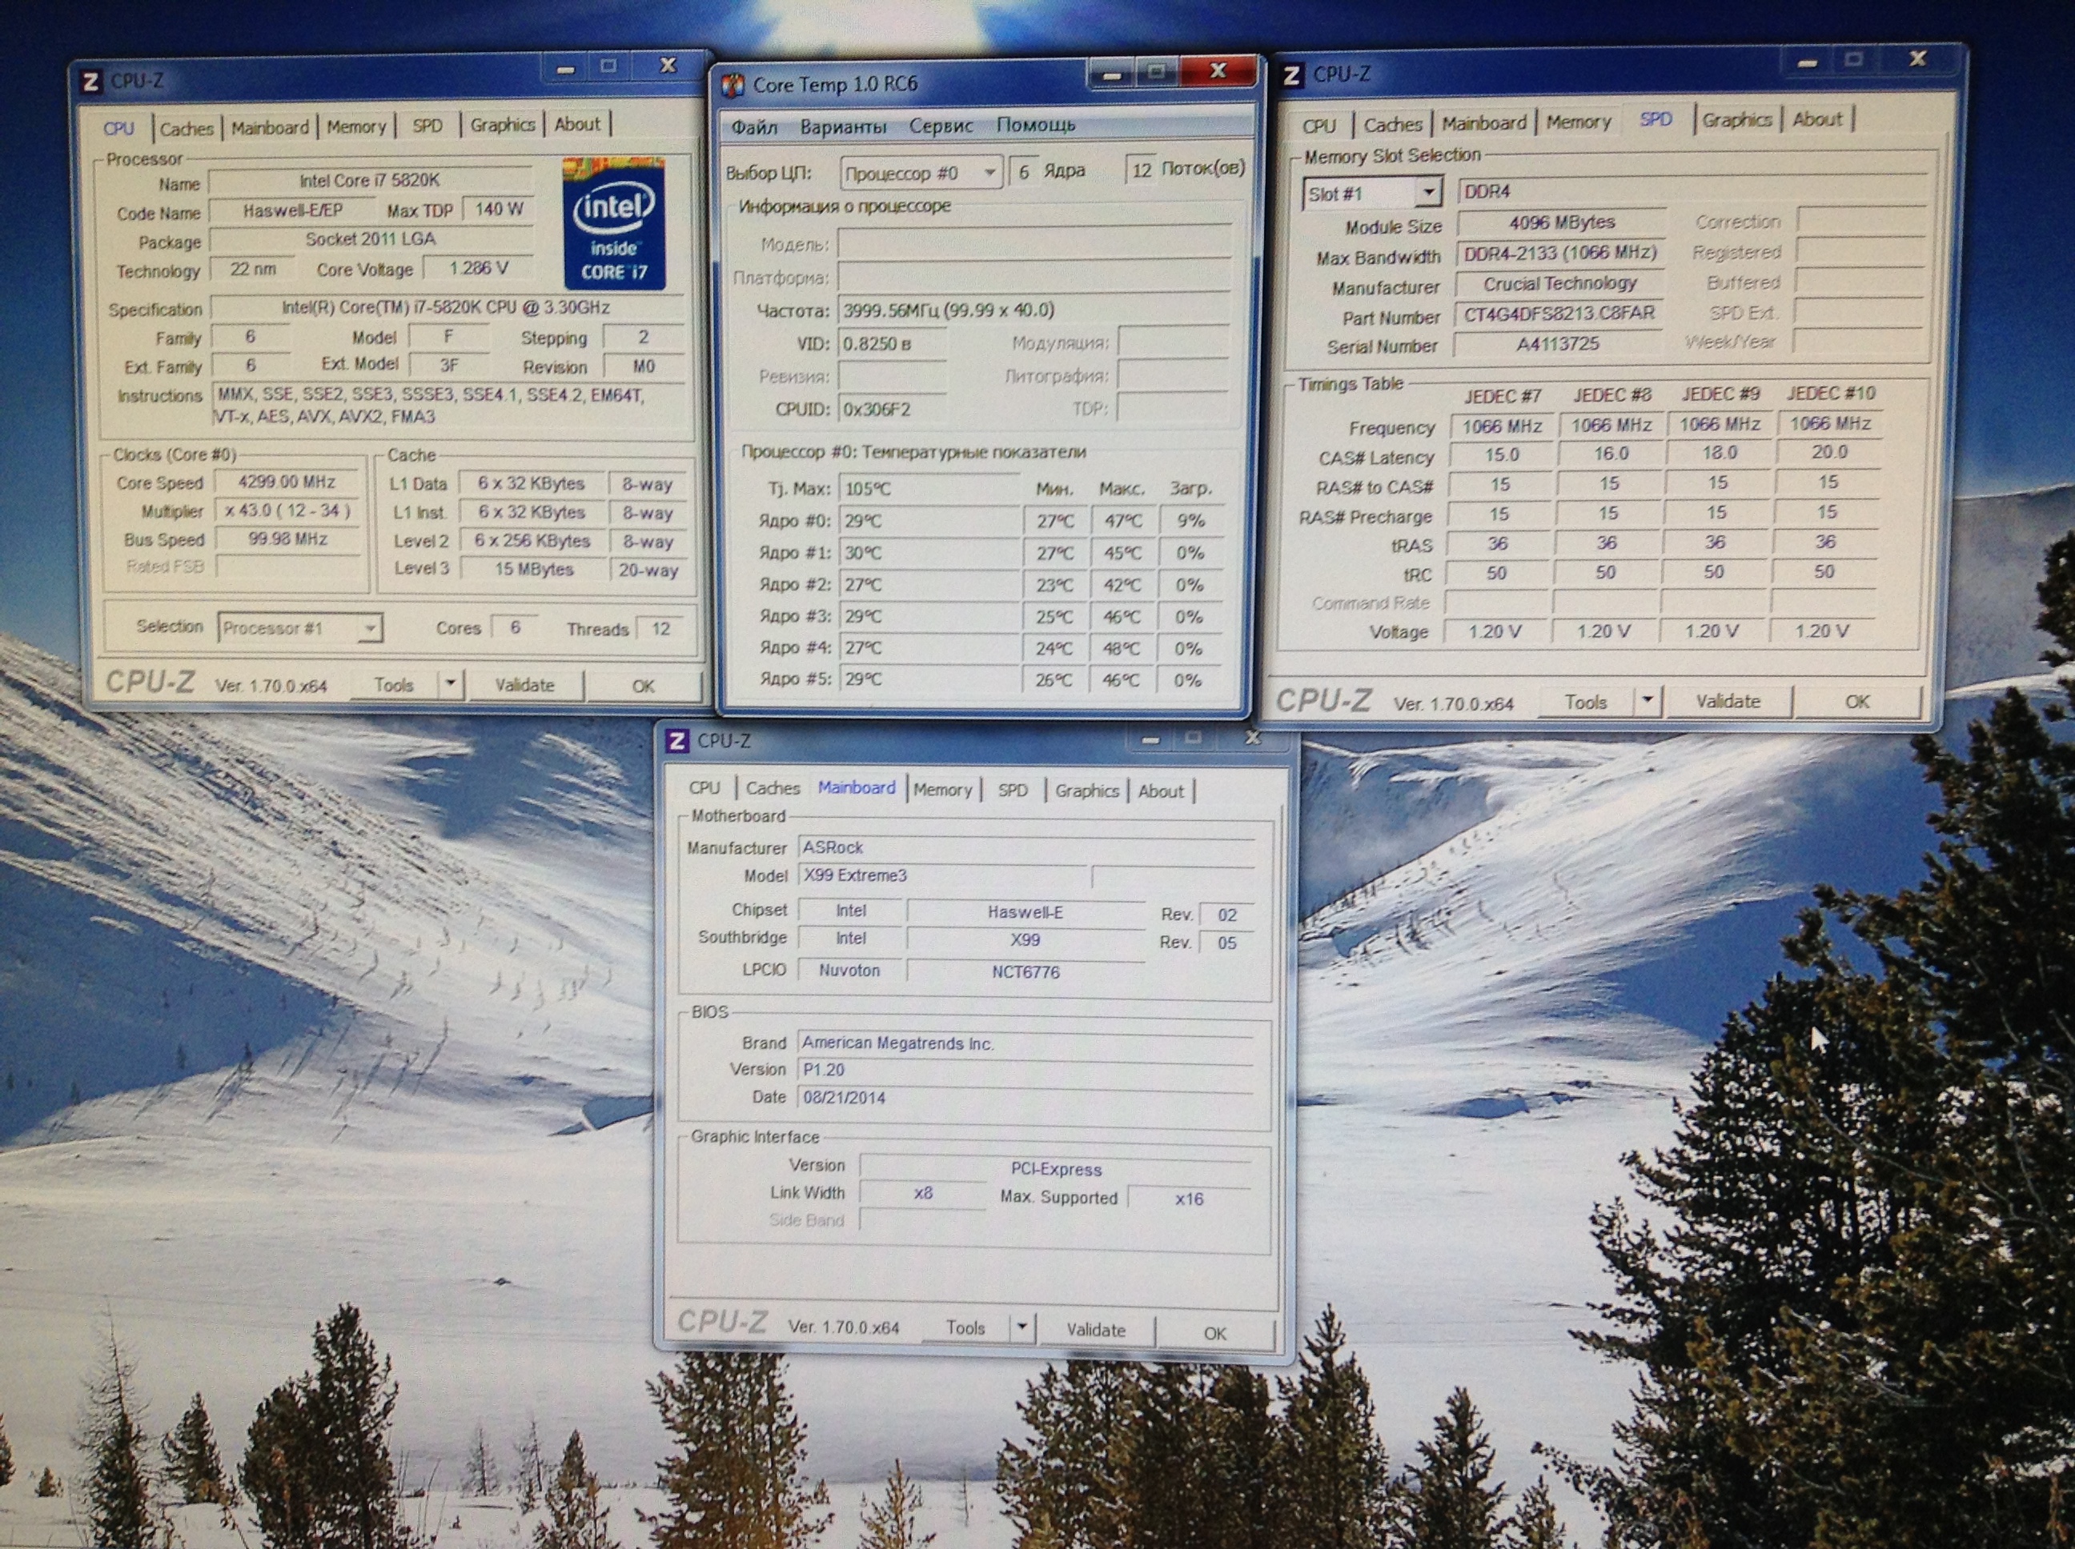Close the Core Temp window
This screenshot has width=2075, height=1549.
1218,71
